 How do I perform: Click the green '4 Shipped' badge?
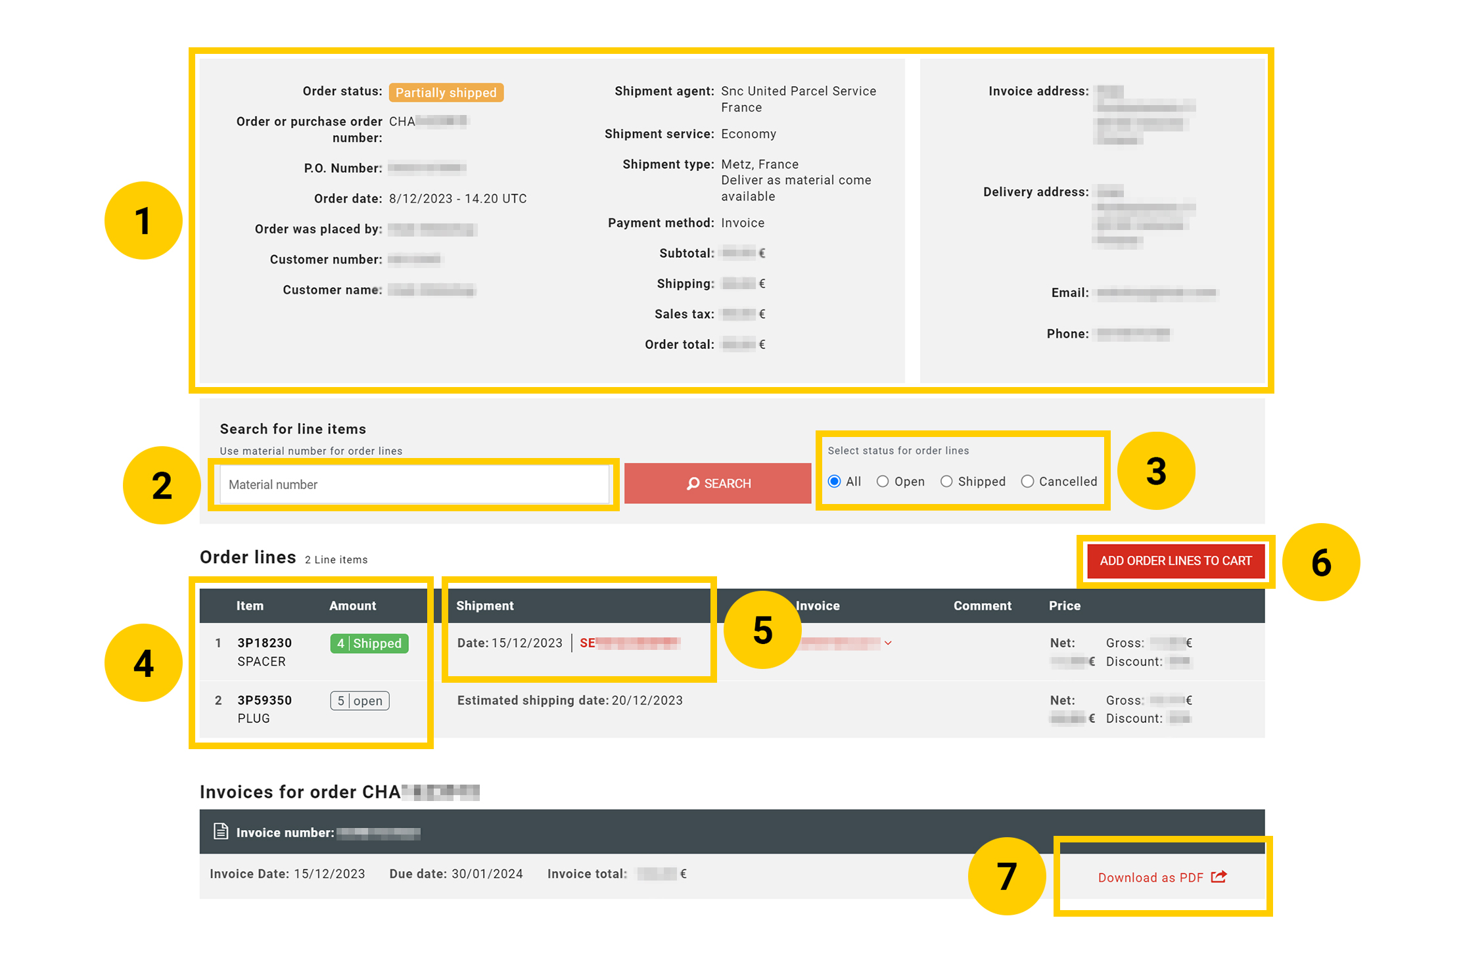tap(369, 643)
